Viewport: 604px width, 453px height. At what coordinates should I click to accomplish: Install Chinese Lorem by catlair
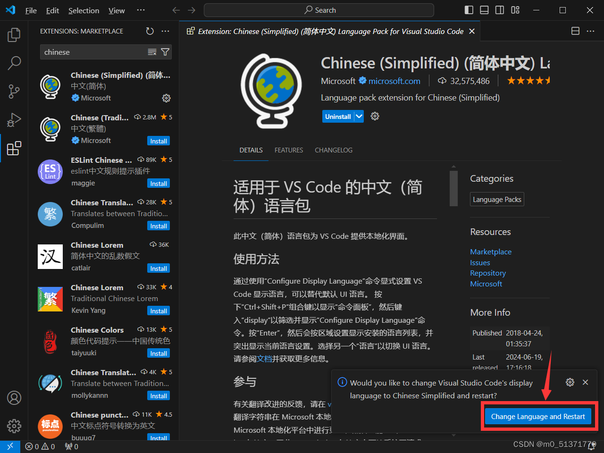point(159,268)
